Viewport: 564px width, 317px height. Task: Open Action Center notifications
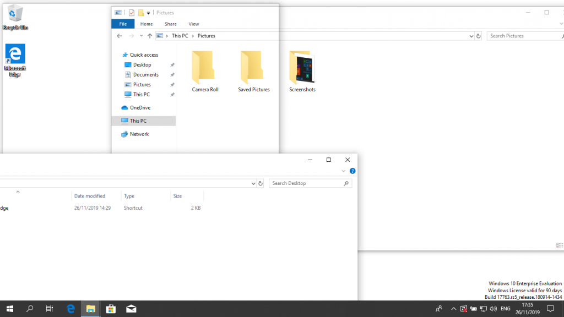pyautogui.click(x=550, y=309)
